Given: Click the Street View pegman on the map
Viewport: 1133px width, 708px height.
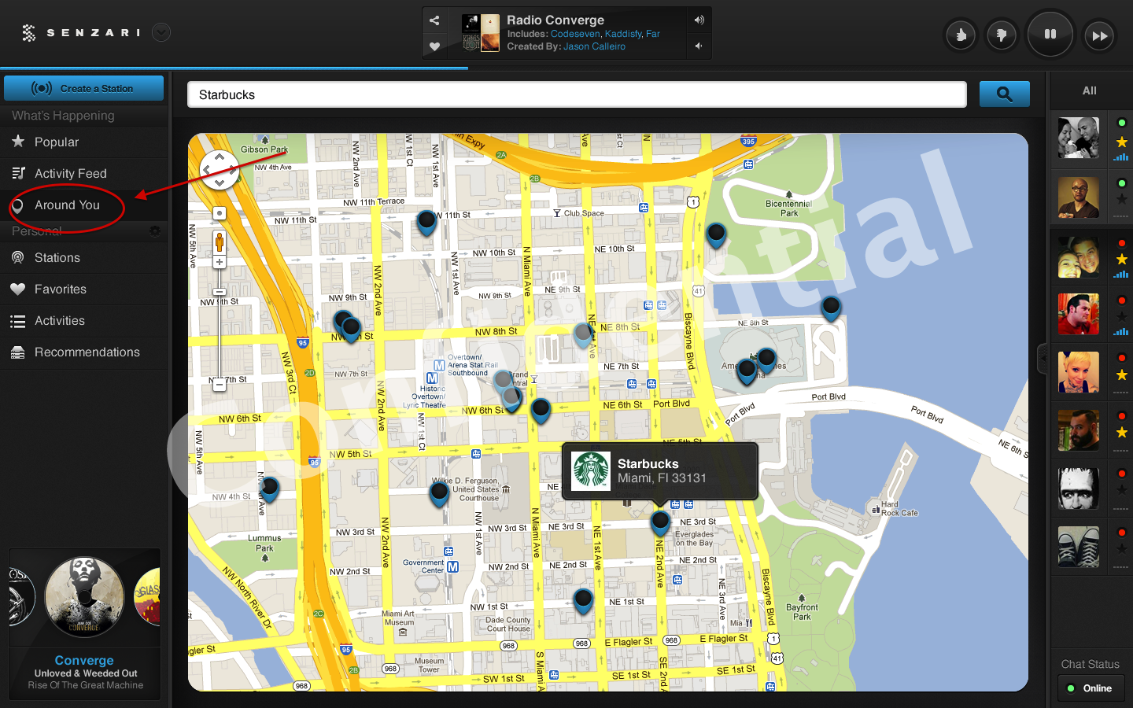Looking at the screenshot, I should click(220, 242).
